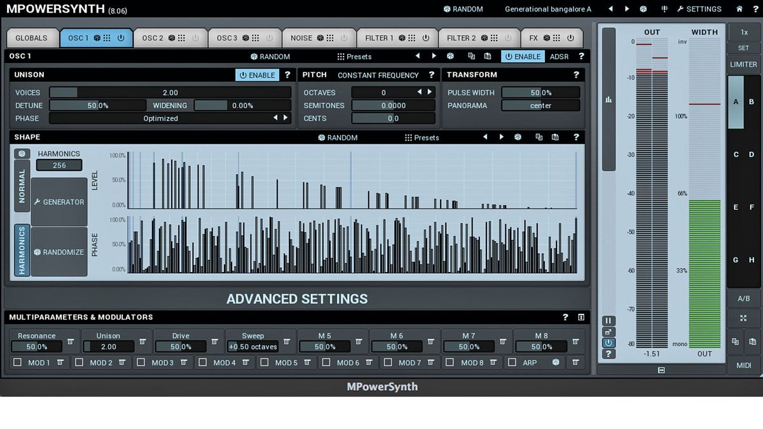763x429 pixels.
Task: Toggle ENABLE in the OSC 1 header
Action: pyautogui.click(x=523, y=57)
